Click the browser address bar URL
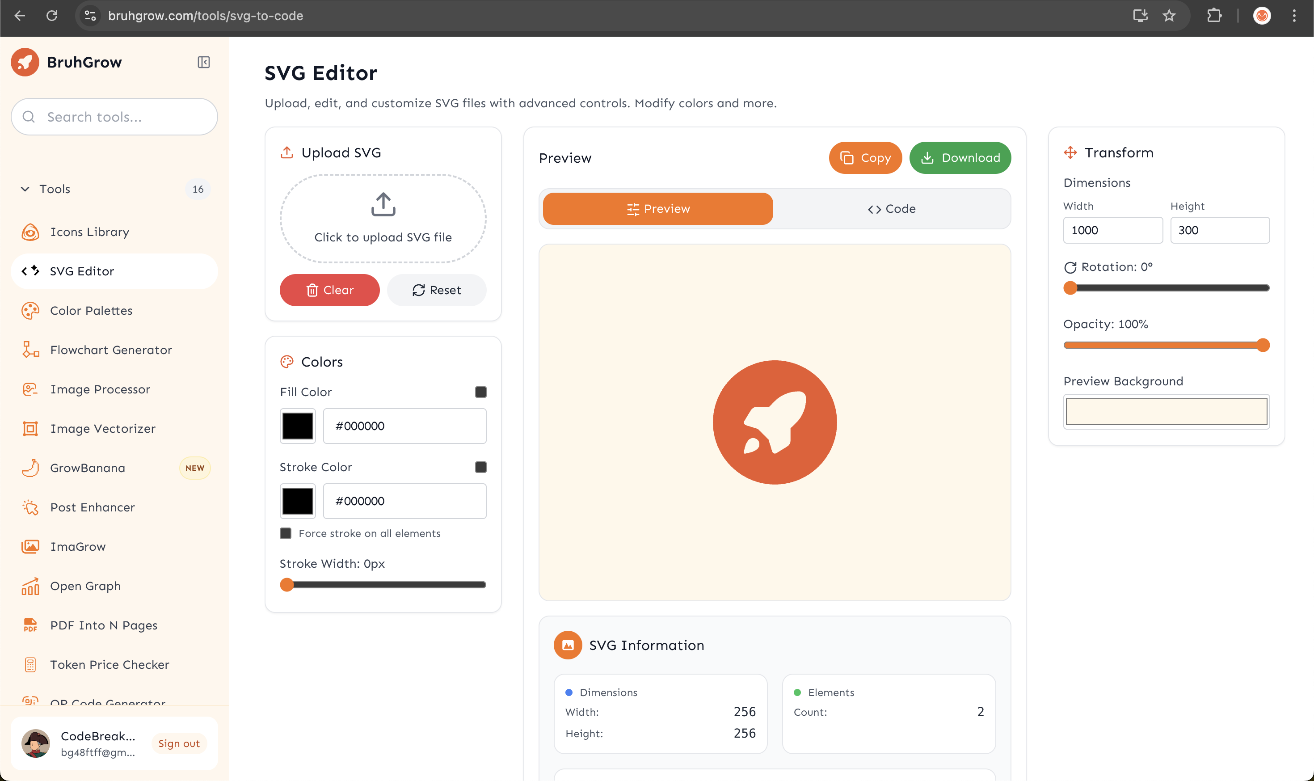The height and width of the screenshot is (781, 1314). (x=206, y=16)
